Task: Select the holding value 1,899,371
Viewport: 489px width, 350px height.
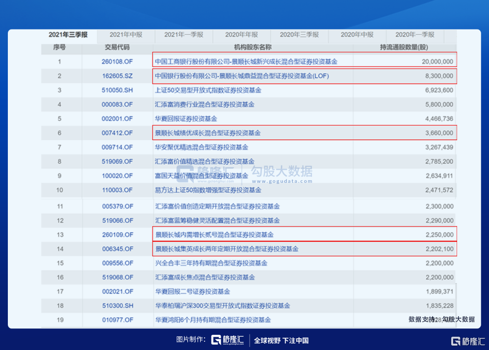Action: pos(440,292)
